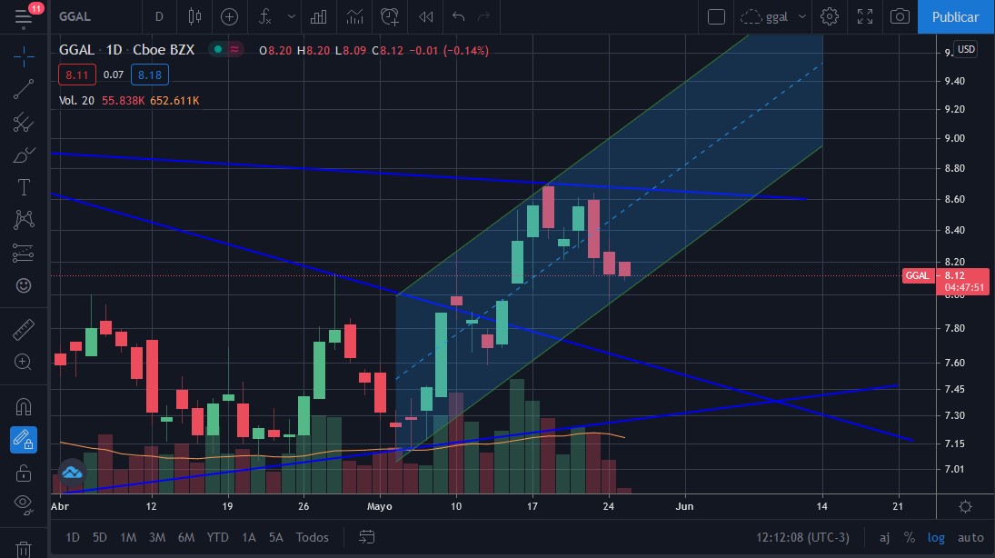Open price scale settings gear at bottom right

[965, 506]
